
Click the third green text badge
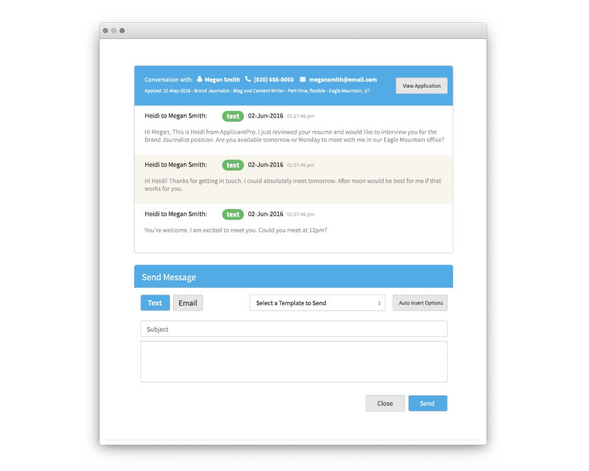[233, 214]
